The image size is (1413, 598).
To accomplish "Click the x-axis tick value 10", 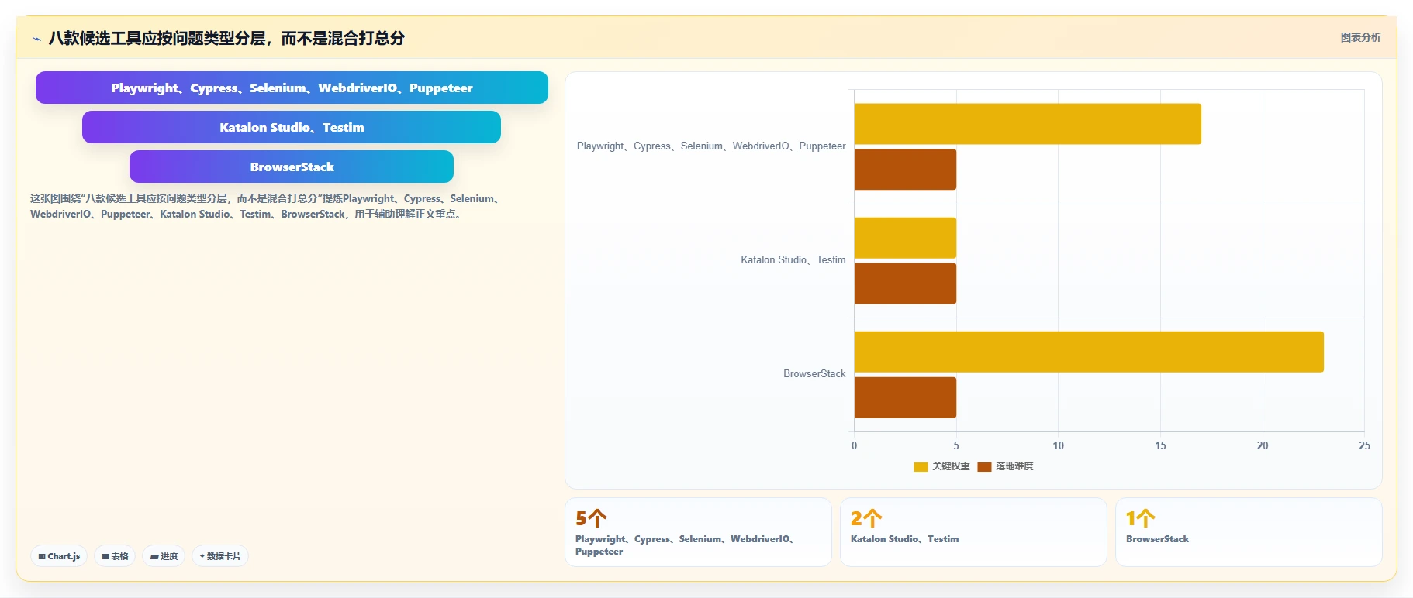I will tap(1058, 445).
